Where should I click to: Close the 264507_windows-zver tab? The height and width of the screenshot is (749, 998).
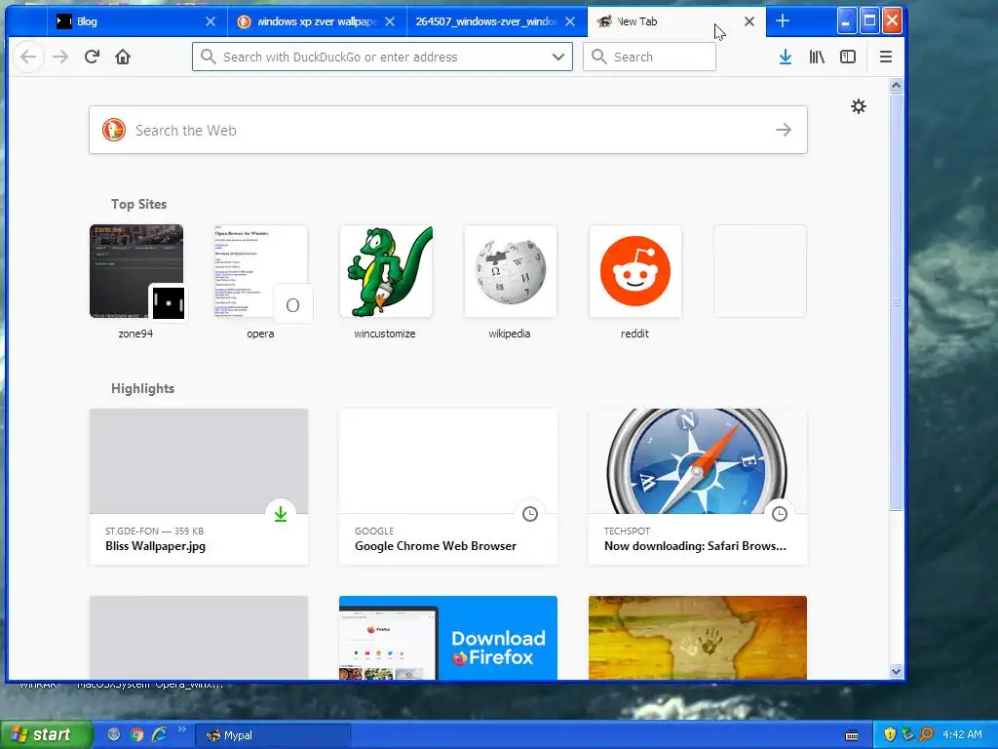pyautogui.click(x=570, y=21)
